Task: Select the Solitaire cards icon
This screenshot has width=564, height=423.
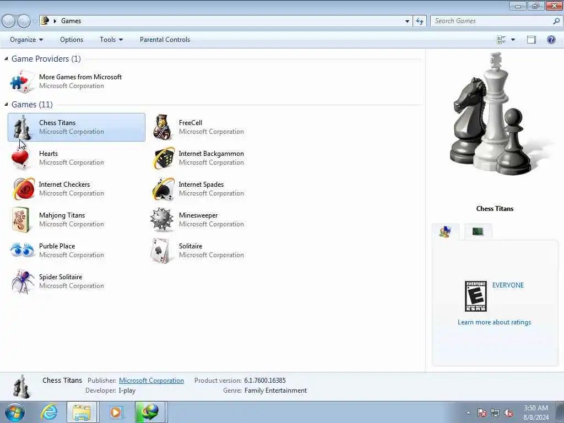Action: [x=160, y=251]
